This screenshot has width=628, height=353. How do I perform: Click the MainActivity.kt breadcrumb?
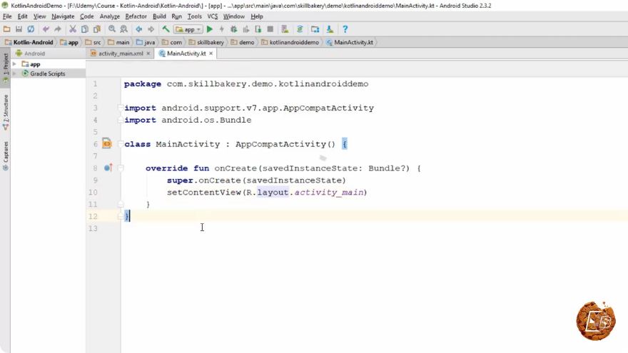(350, 42)
